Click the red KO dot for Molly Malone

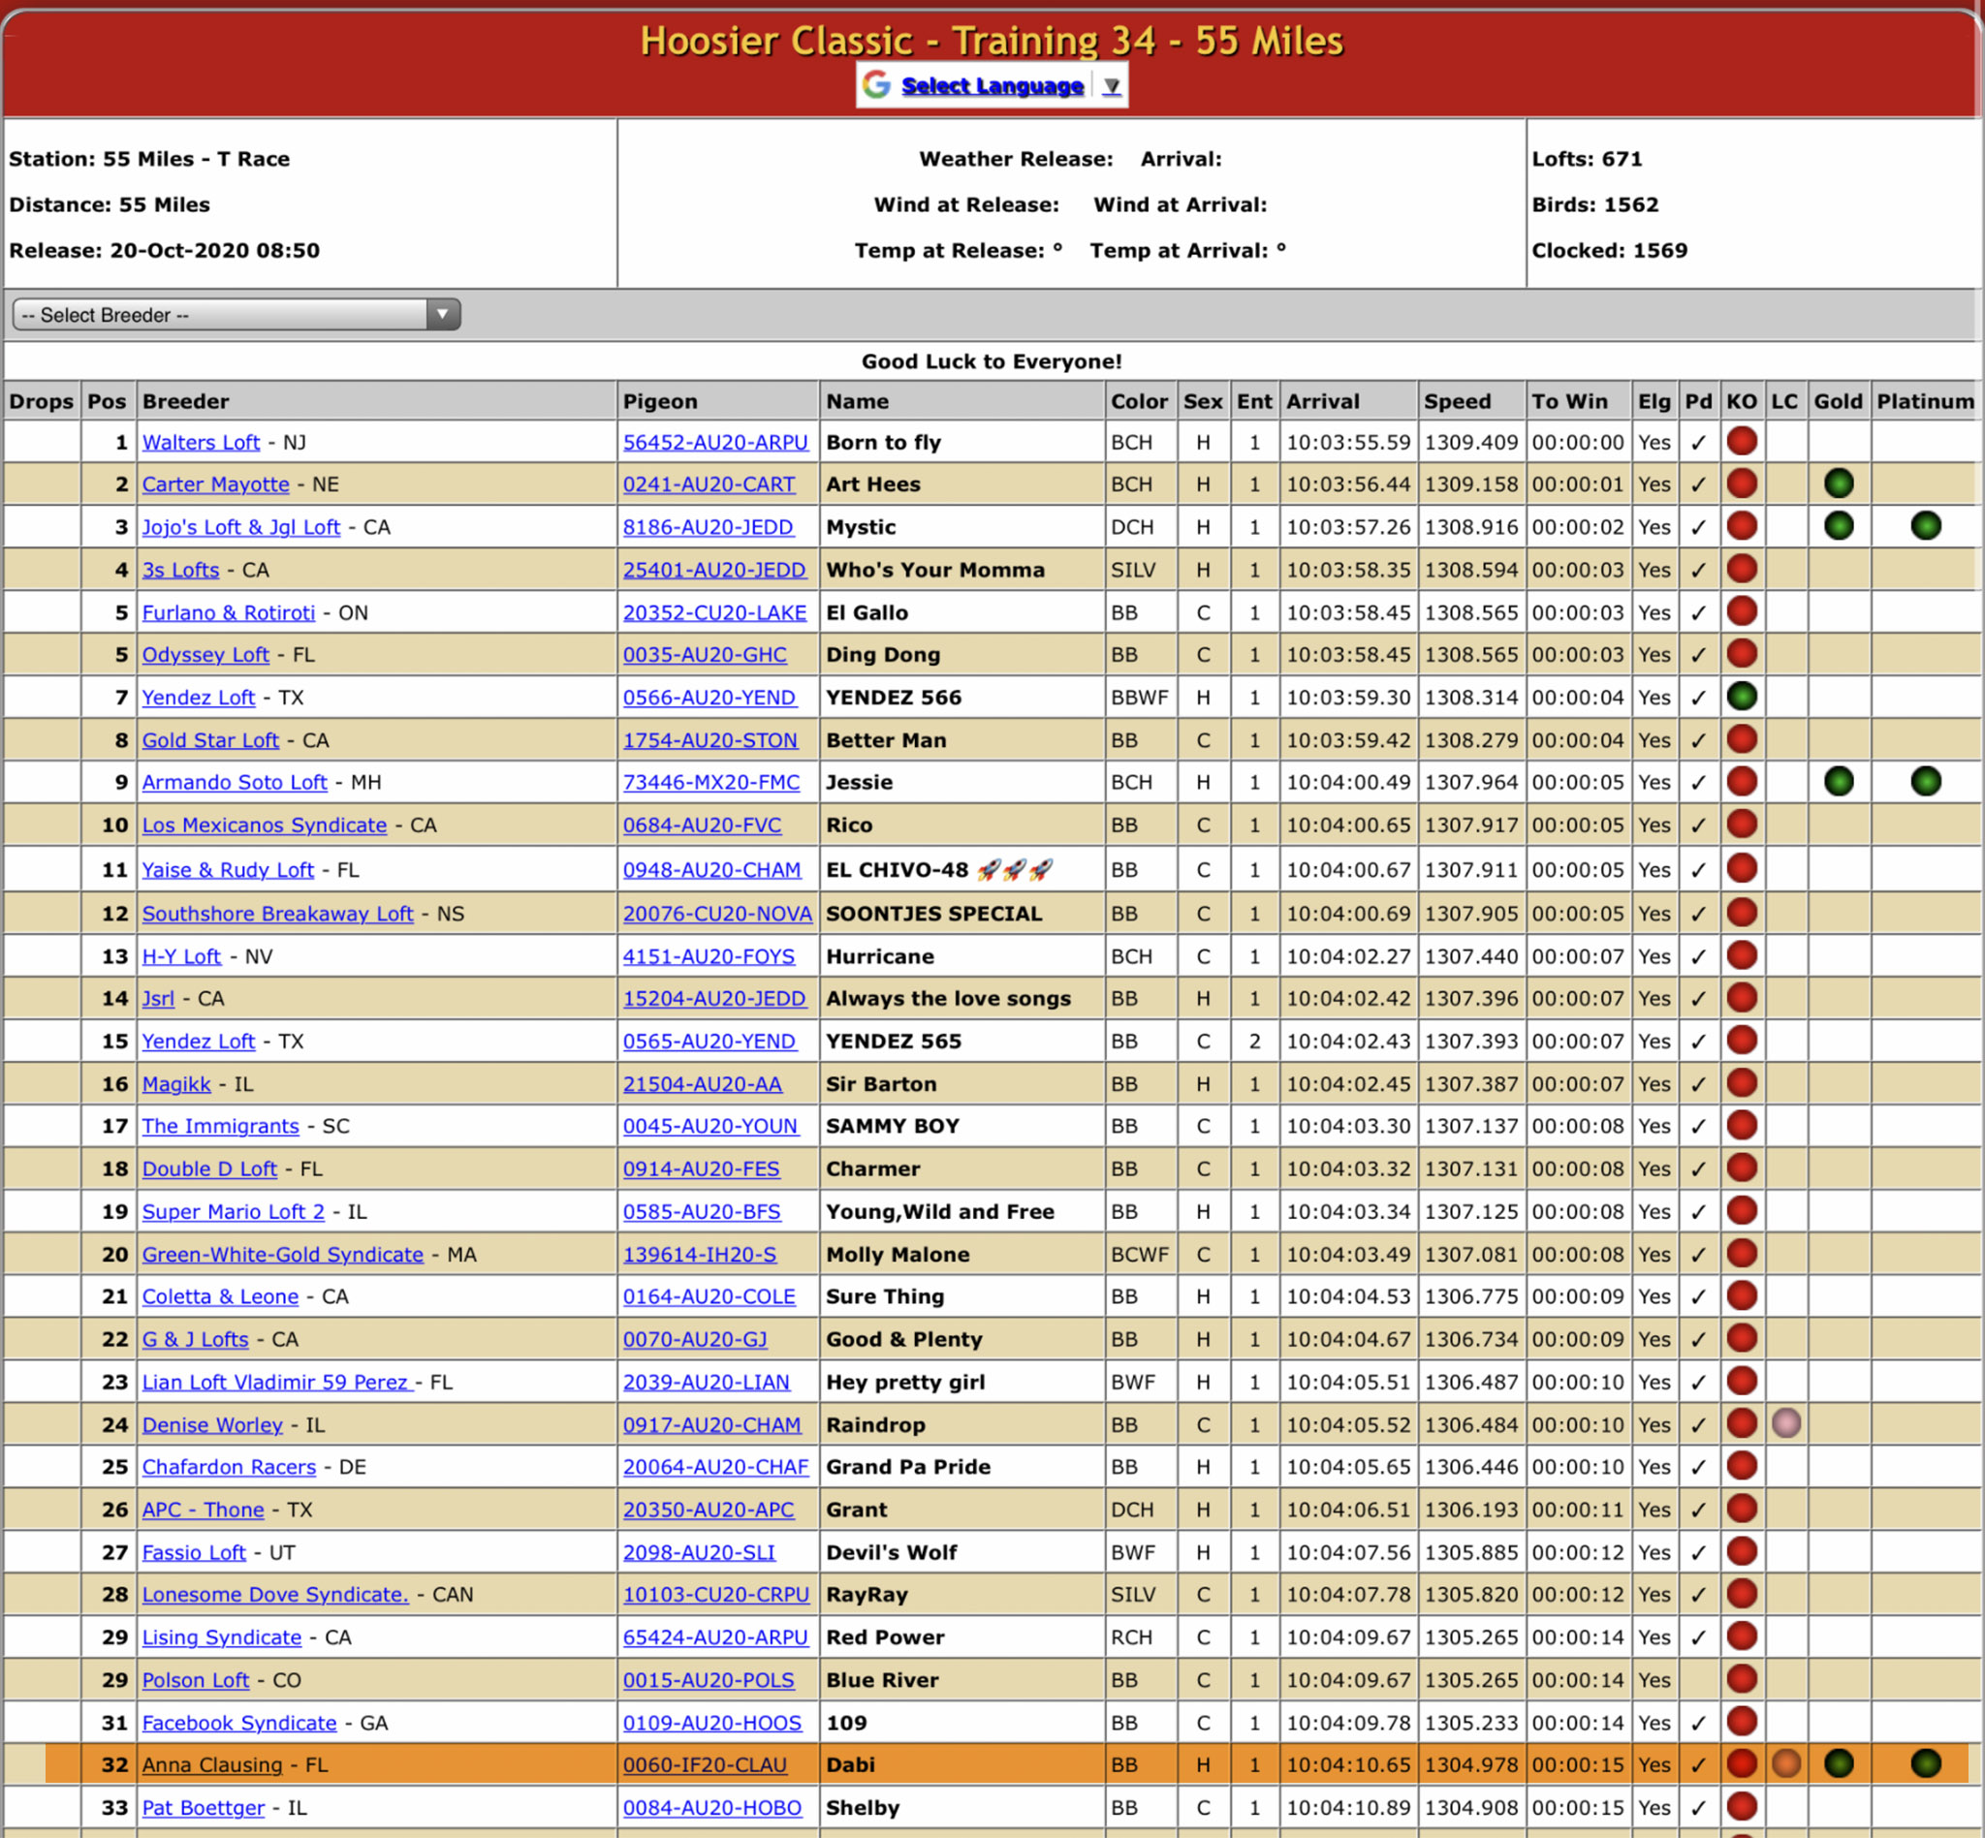tap(1741, 1253)
